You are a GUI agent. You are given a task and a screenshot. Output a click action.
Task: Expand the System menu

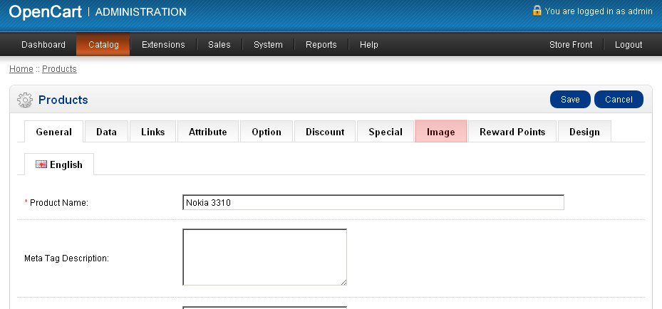(268, 45)
